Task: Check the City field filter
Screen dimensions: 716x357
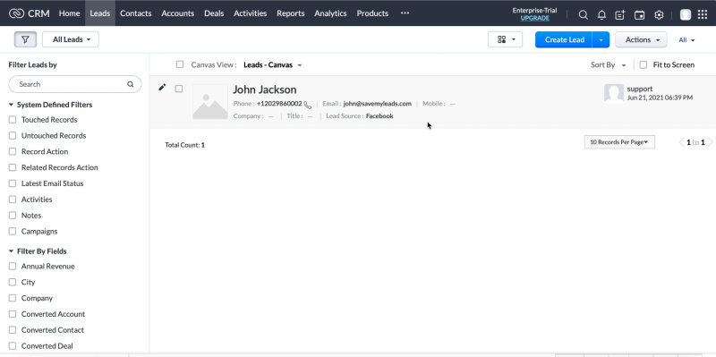Action: click(13, 282)
